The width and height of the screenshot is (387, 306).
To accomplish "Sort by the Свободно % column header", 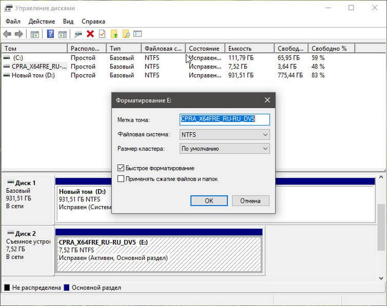I will (331, 49).
